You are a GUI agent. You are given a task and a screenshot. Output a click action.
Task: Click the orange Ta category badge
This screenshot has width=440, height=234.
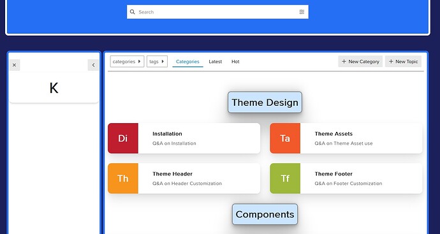pyautogui.click(x=285, y=138)
